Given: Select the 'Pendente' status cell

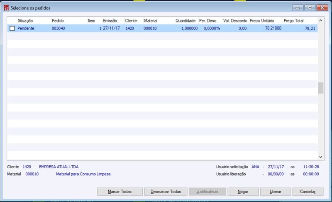Looking at the screenshot, I should click(x=26, y=28).
